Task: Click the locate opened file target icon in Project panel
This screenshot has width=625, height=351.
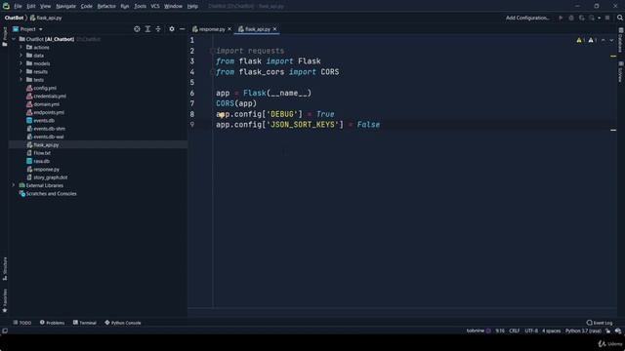Action: [x=137, y=29]
